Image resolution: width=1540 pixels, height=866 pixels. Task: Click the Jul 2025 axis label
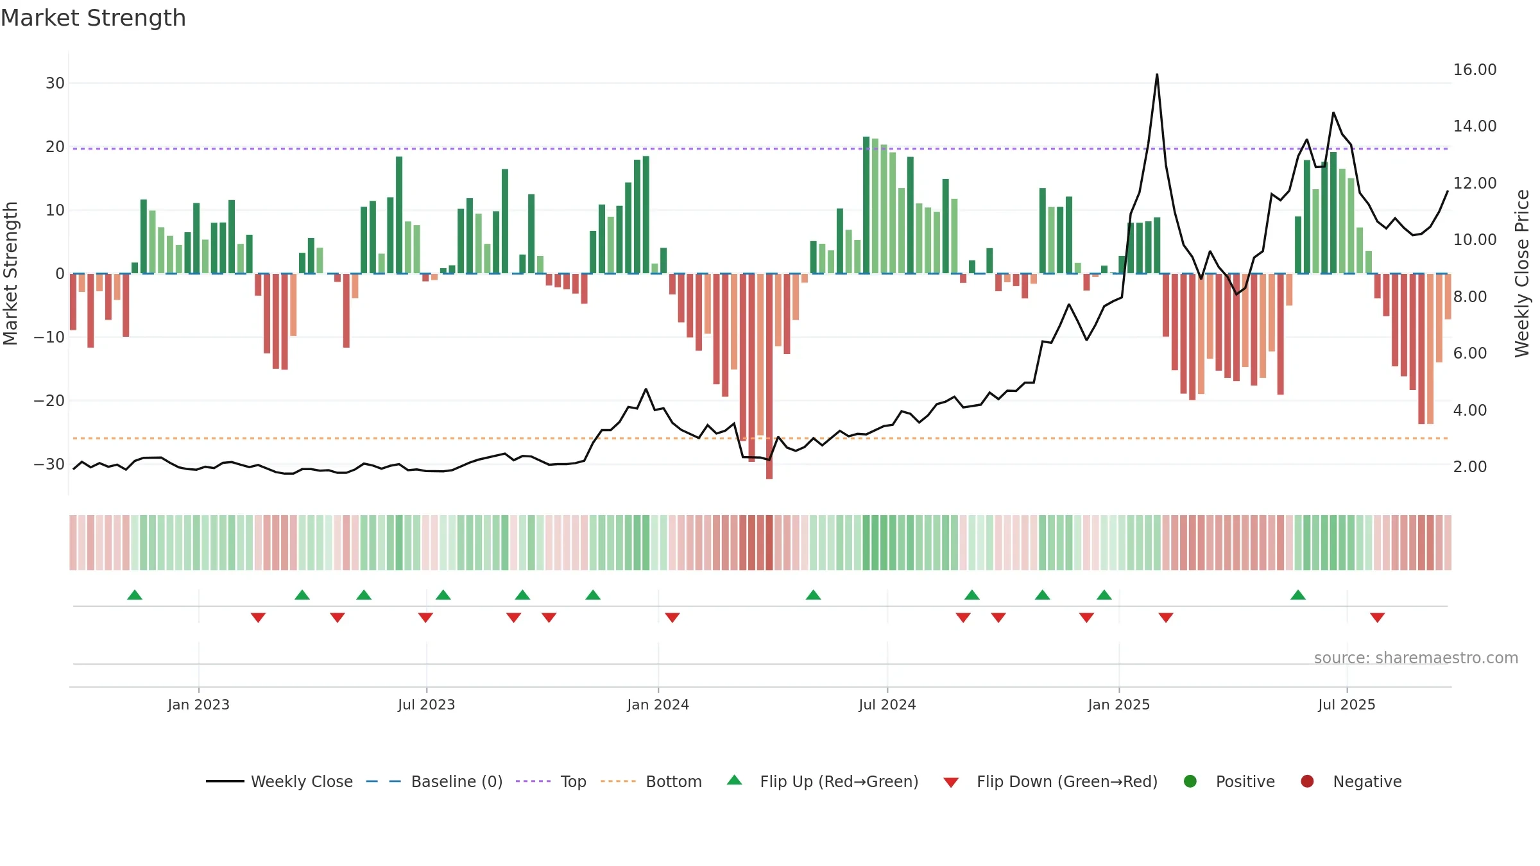coord(1347,704)
